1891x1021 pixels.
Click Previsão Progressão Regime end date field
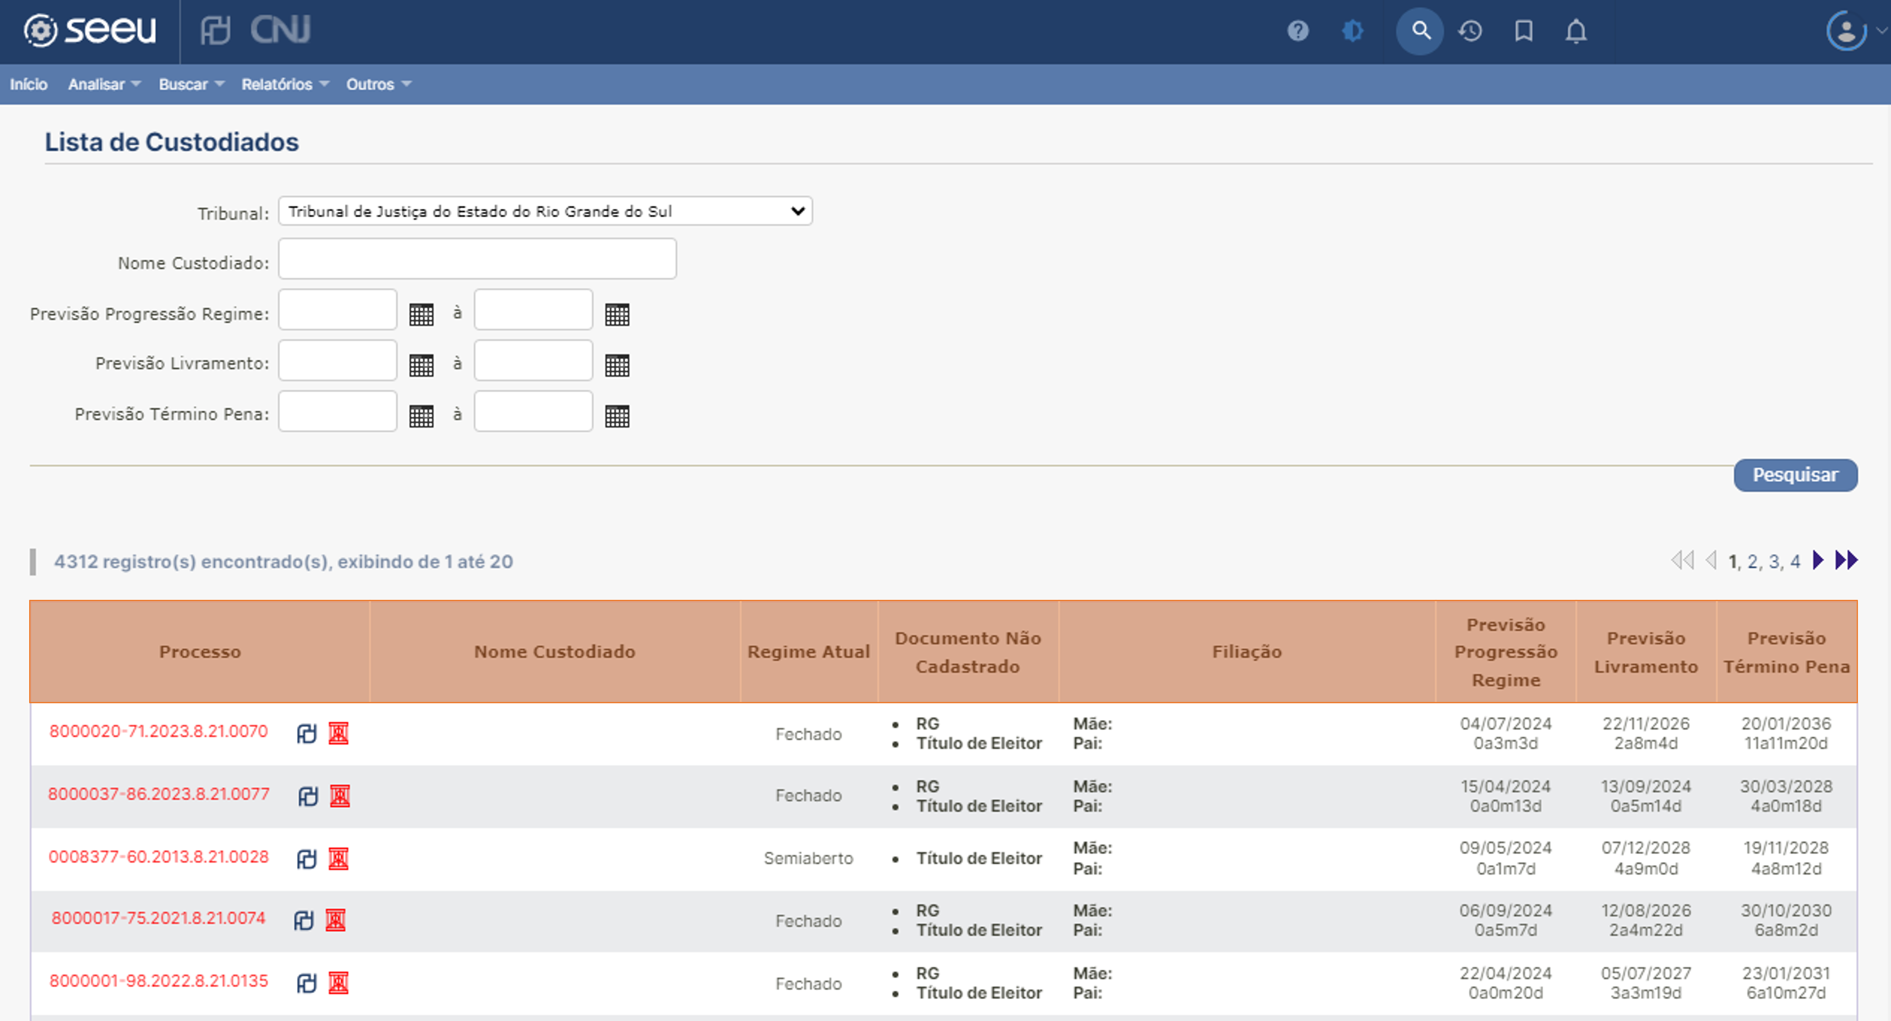[x=534, y=310]
